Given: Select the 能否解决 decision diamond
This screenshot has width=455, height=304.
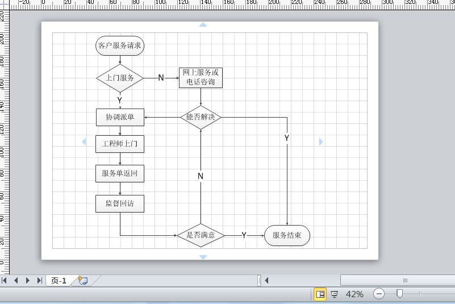Looking at the screenshot, I should click(201, 118).
